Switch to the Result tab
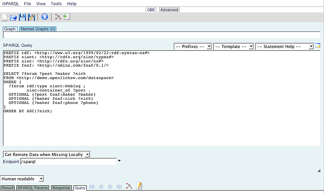Image resolution: width=324 pixels, height=195 pixels. click(x=8, y=188)
